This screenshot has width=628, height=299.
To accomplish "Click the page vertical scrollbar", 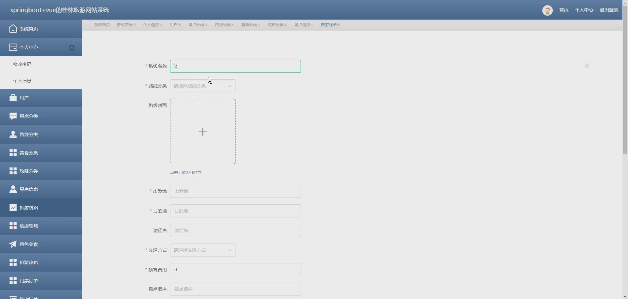I will 625,80.
